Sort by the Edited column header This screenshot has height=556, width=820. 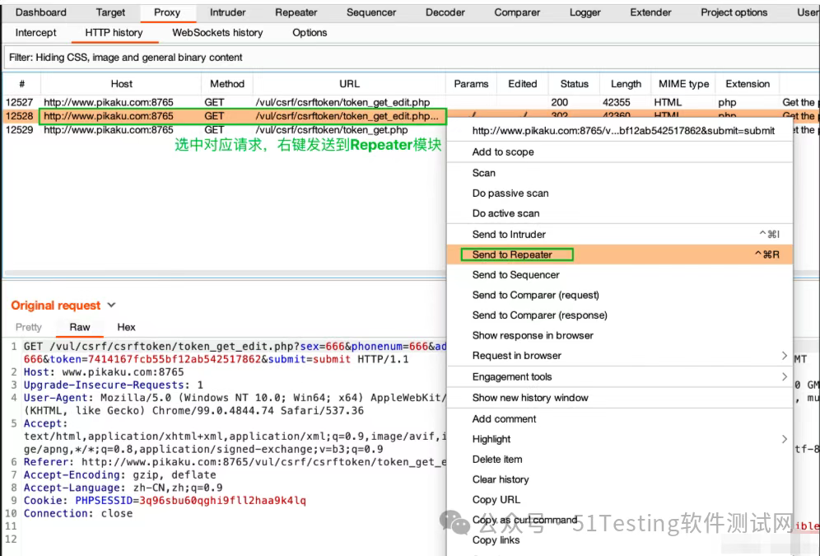(523, 84)
